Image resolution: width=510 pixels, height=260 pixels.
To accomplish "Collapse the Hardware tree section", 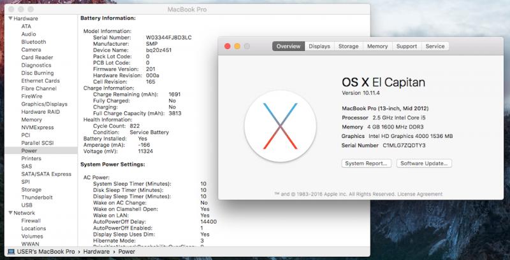I will 10,19.
